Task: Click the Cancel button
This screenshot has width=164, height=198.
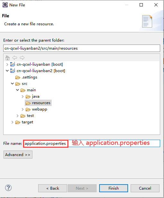Action: [145, 188]
